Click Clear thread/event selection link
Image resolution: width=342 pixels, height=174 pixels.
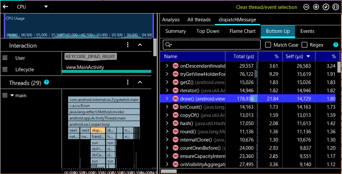click(267, 7)
